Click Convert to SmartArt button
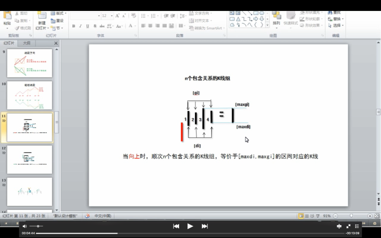The width and height of the screenshot is (381, 238). 207,28
